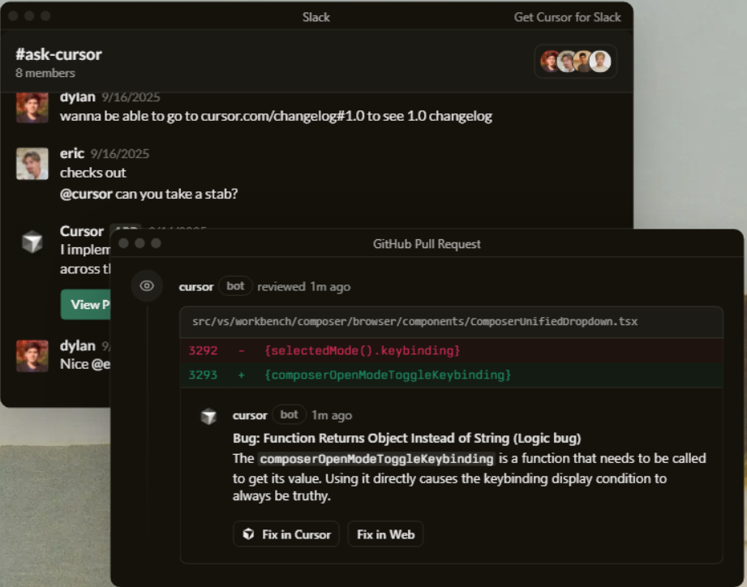747x587 pixels.
Task: Click eric's username in the chat
Action: click(71, 153)
